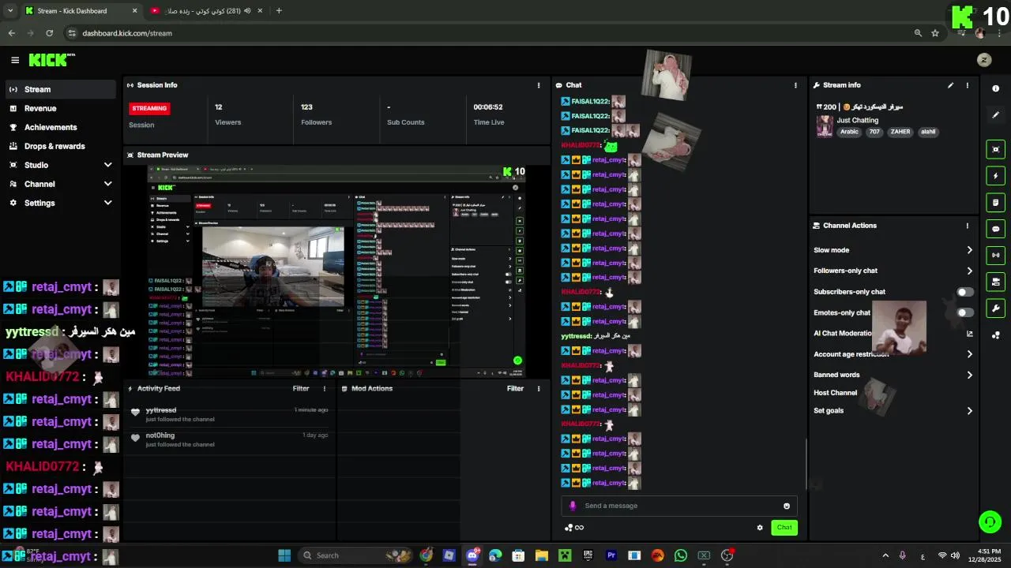
Task: Toggle Emotes-only chat switch
Action: coord(965,312)
